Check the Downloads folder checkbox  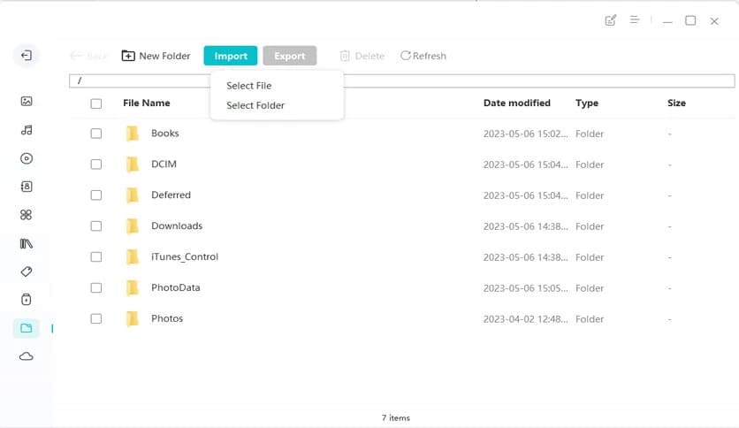click(96, 225)
